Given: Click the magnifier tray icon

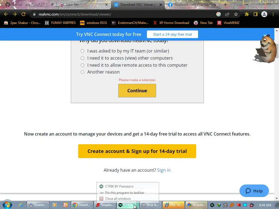Looking at the screenshot, I should pyautogui.click(x=232, y=205).
